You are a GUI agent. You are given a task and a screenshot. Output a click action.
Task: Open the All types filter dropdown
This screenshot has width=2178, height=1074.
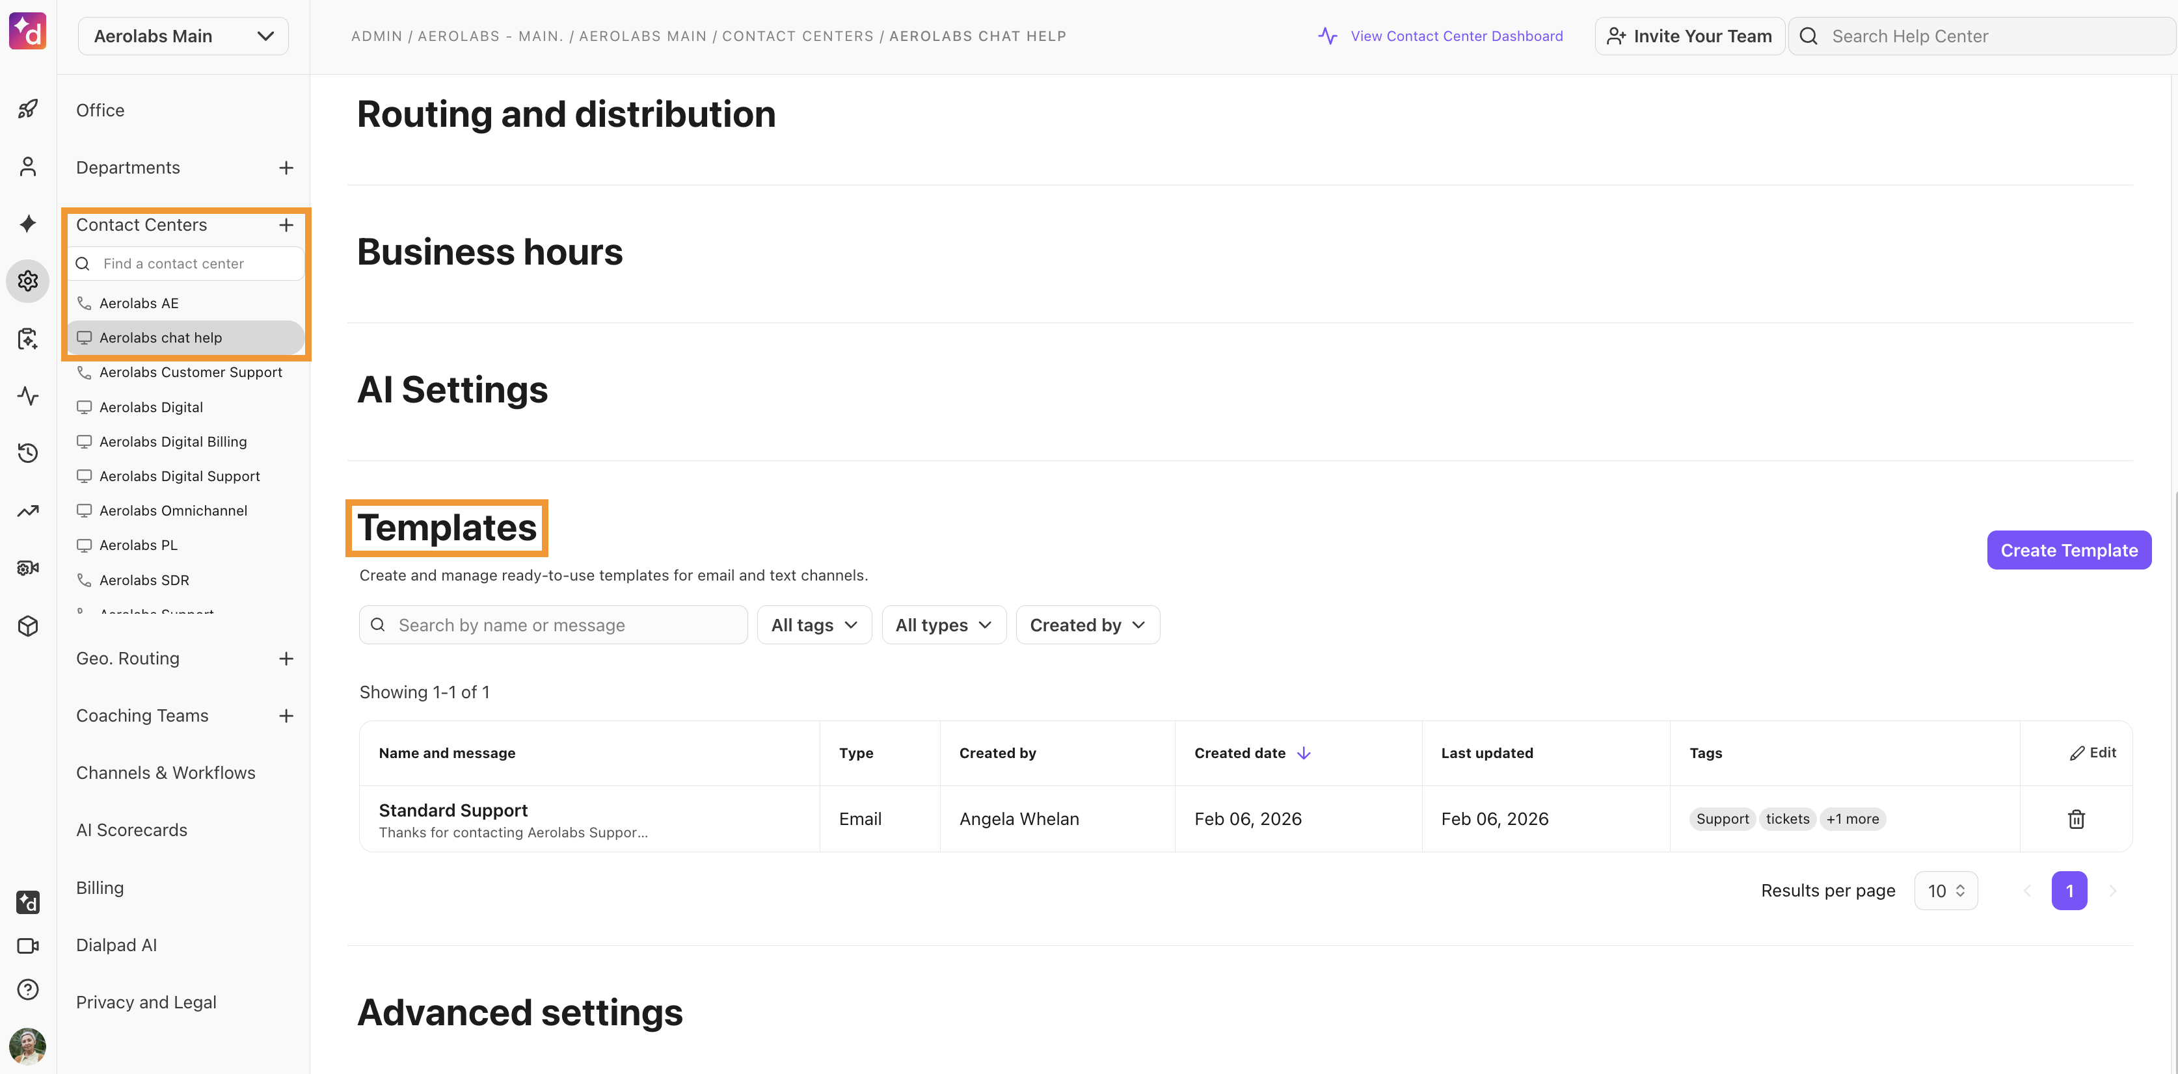tap(943, 625)
